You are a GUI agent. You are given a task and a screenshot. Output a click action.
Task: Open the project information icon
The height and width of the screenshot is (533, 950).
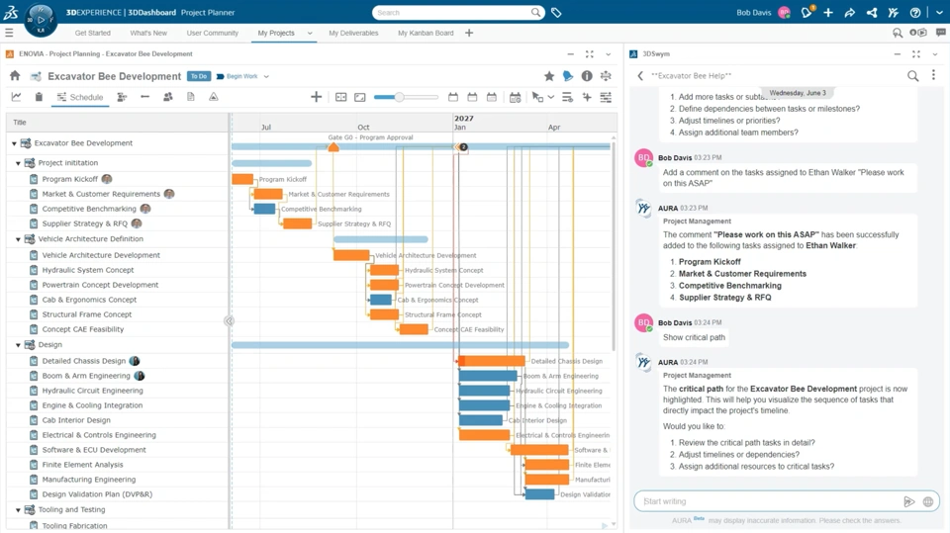pos(587,76)
